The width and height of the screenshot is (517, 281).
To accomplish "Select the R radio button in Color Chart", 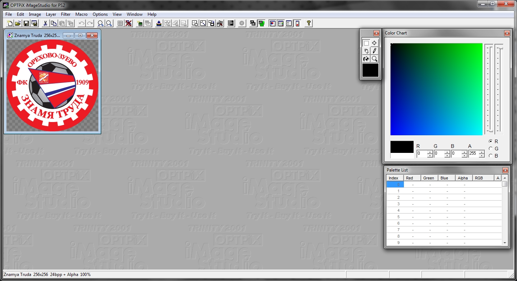I will pos(491,141).
